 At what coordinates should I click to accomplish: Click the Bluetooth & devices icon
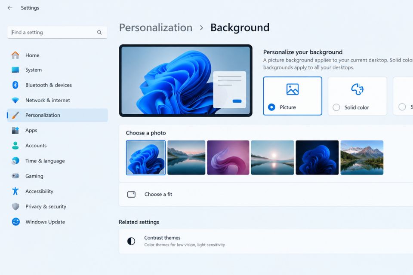click(x=15, y=85)
